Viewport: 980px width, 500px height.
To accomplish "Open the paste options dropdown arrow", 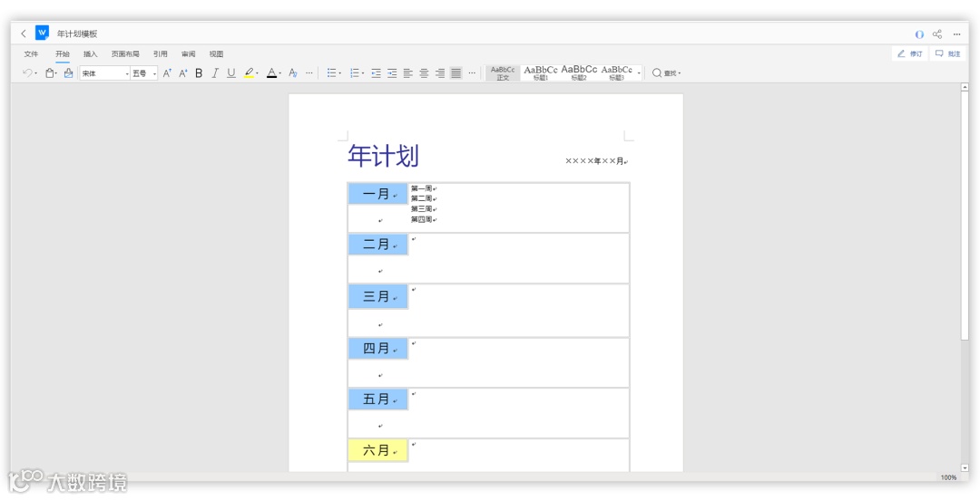I will [56, 73].
